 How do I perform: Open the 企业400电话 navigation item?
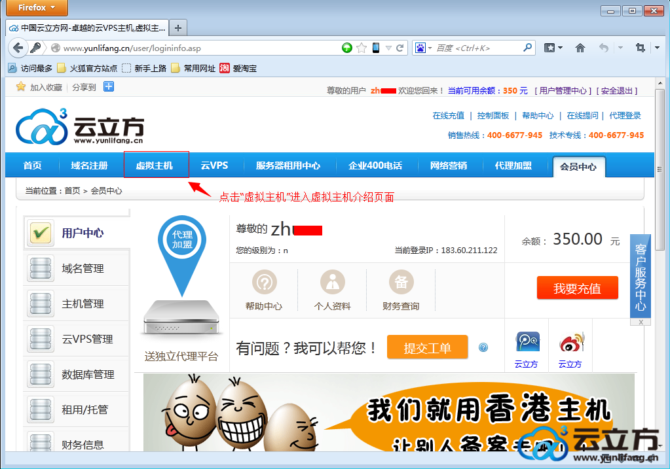pyautogui.click(x=375, y=165)
